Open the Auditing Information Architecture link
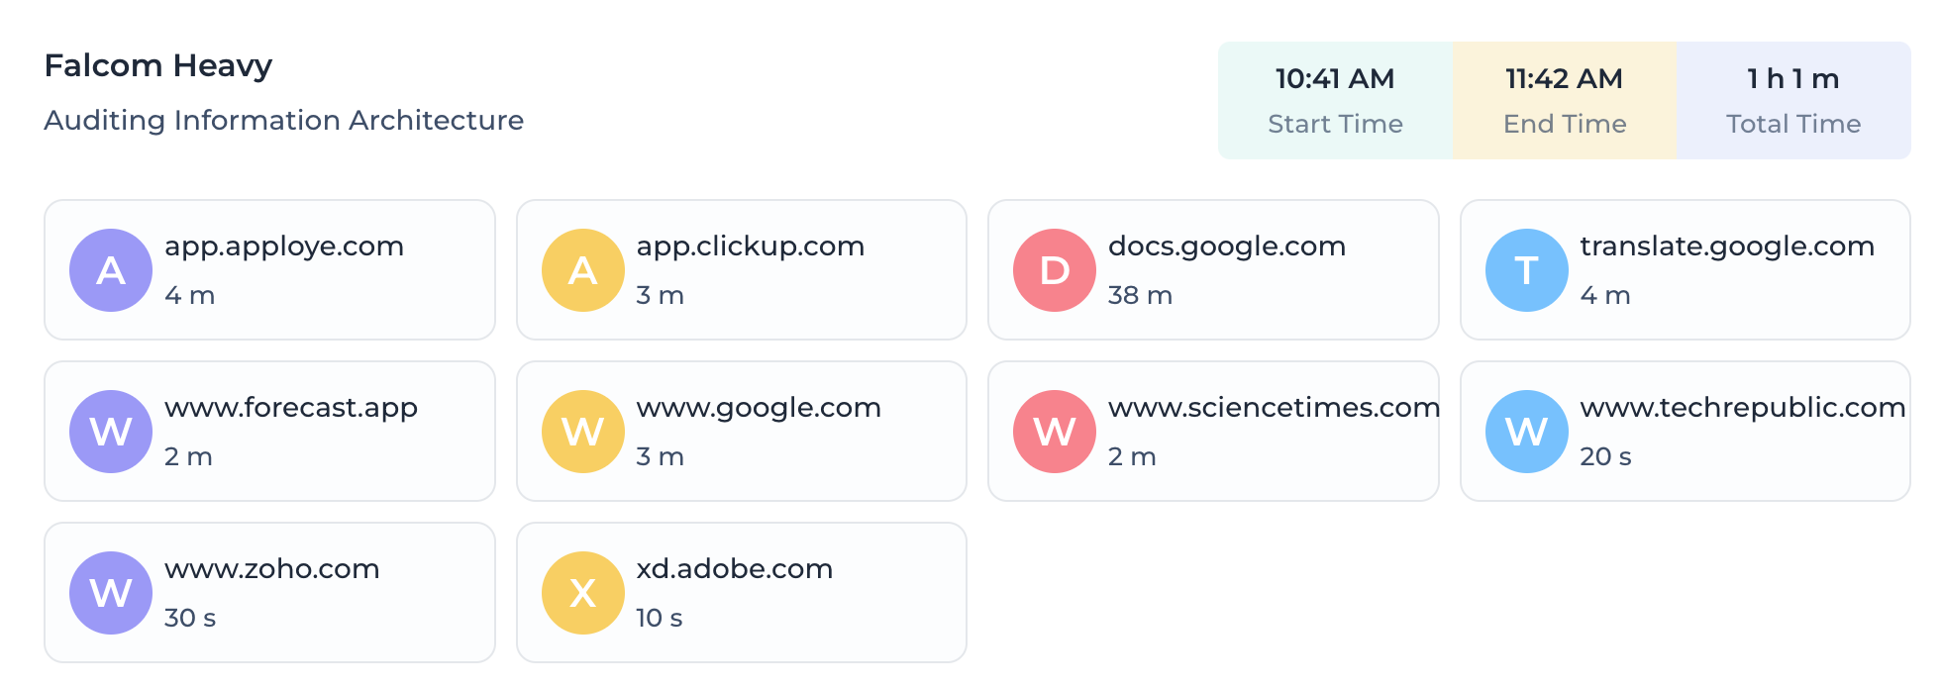Screen dimensions: 1943x687 click(284, 120)
